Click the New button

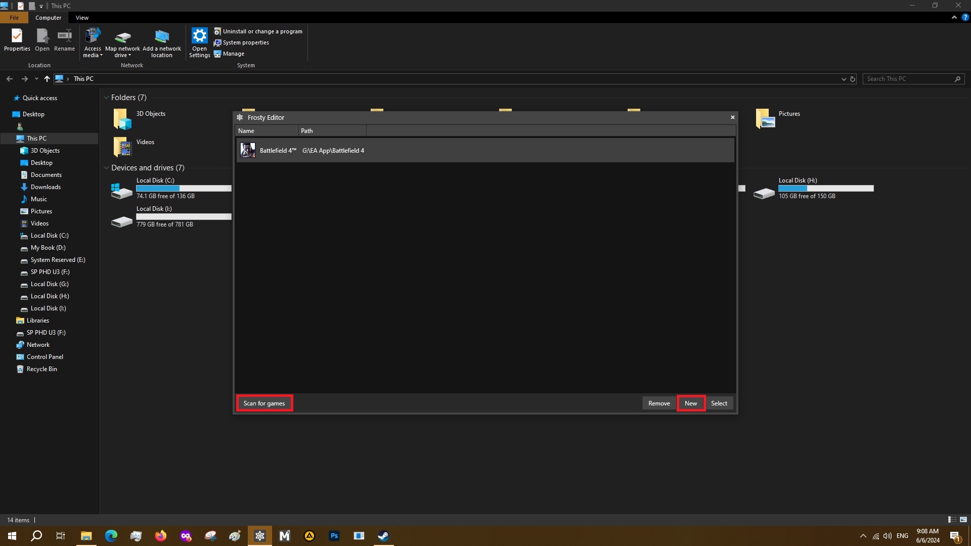[x=690, y=403]
